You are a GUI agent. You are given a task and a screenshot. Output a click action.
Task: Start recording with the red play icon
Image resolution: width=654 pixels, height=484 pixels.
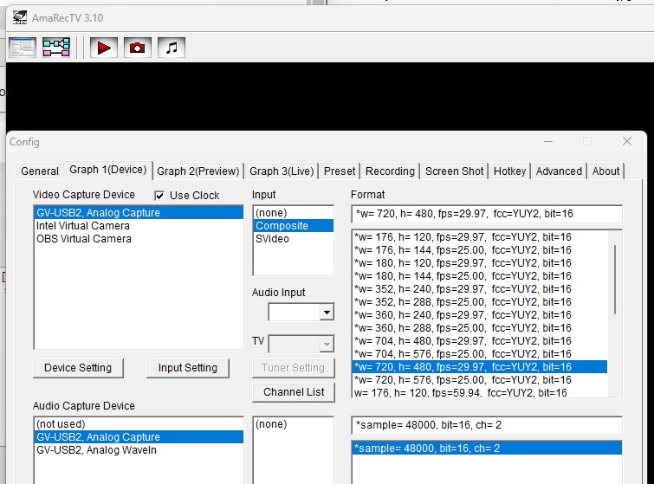[104, 48]
